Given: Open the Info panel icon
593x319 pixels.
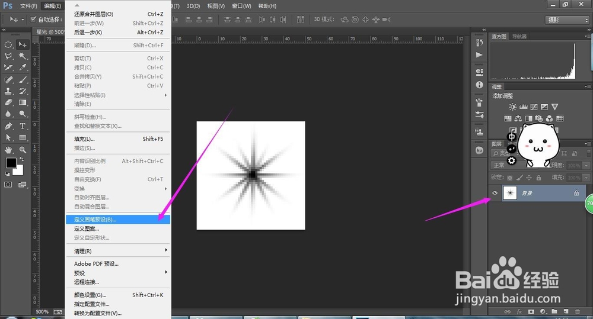Looking at the screenshot, I should pyautogui.click(x=480, y=85).
